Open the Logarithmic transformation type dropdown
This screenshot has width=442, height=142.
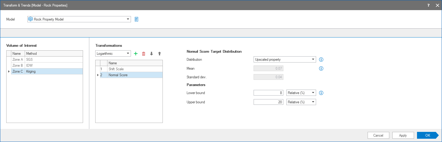point(128,54)
